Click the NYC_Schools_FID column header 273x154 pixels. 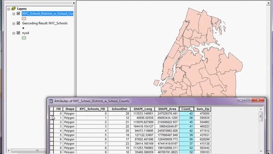coord(92,109)
